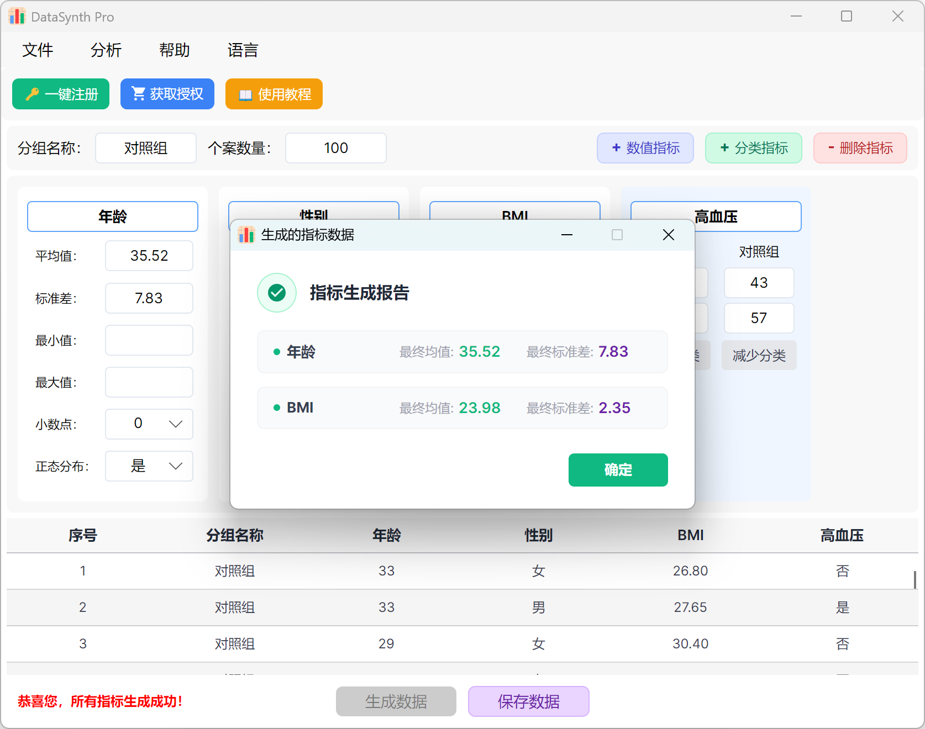Open the 分析 menu
The height and width of the screenshot is (729, 925).
point(106,50)
